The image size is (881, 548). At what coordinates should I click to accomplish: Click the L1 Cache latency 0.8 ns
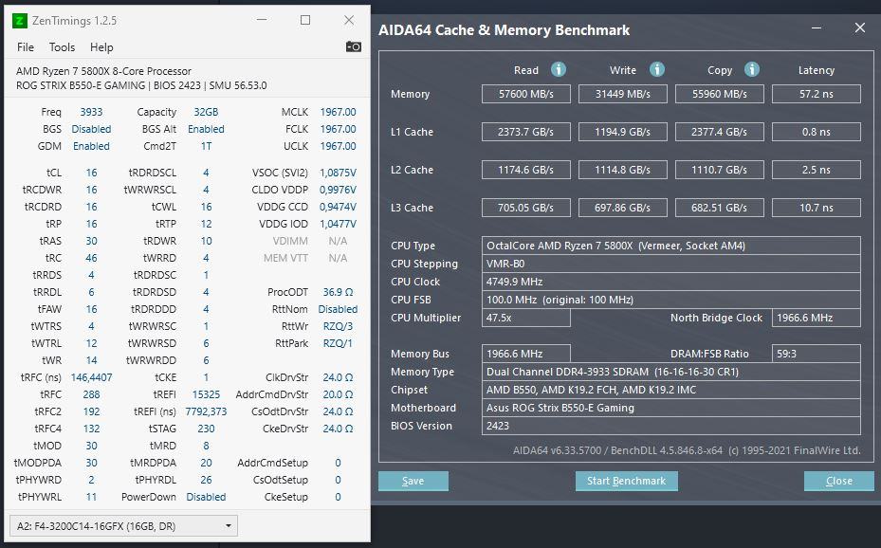pos(817,132)
